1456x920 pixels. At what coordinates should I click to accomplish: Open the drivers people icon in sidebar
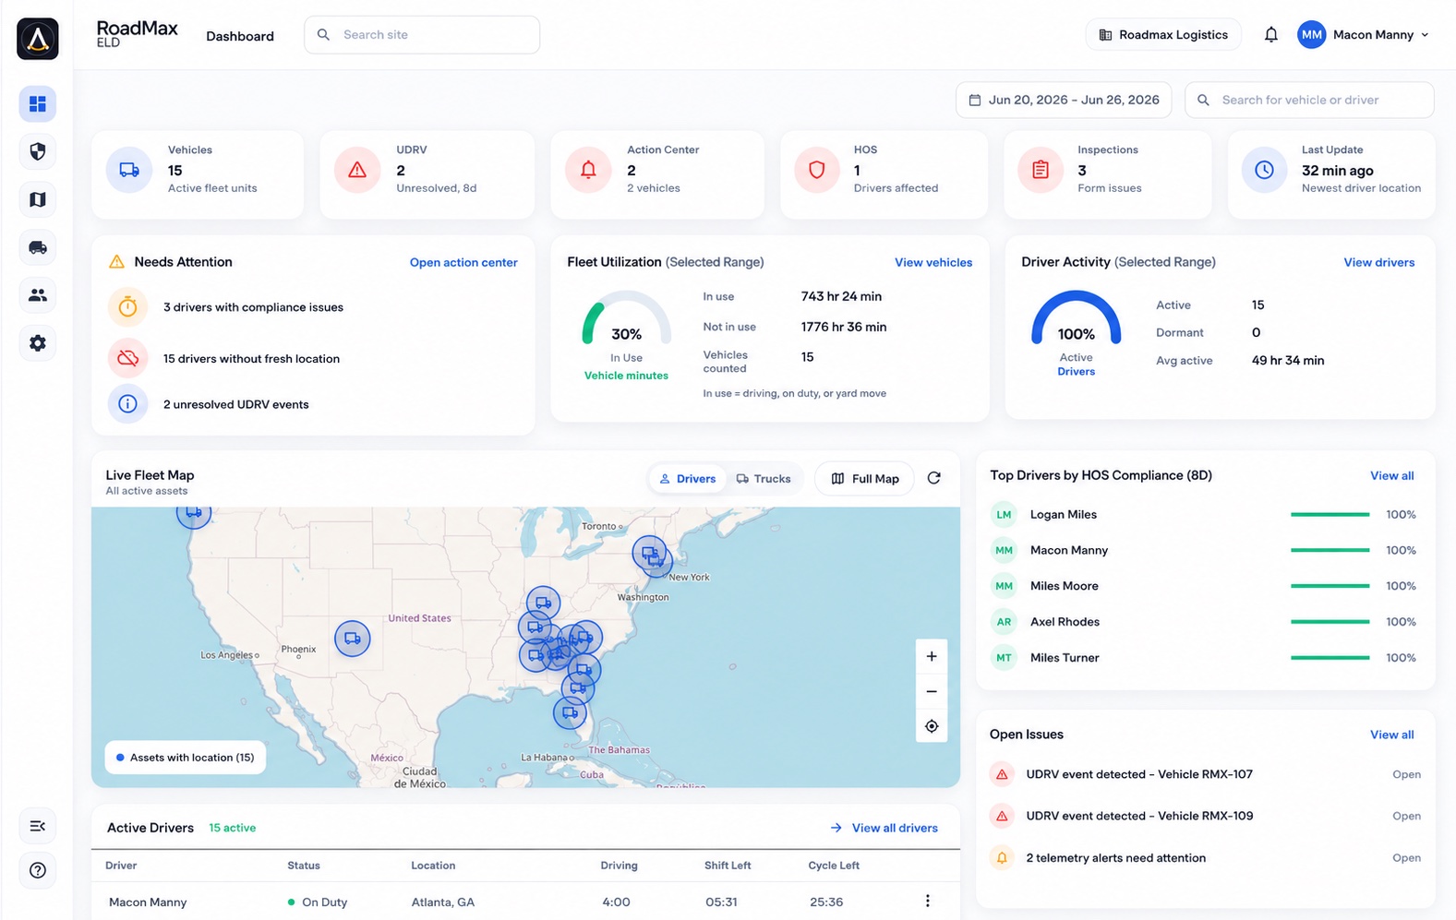click(x=38, y=295)
